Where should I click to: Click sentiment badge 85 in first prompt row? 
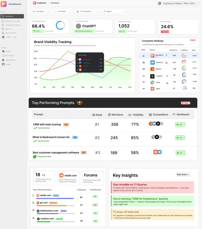[180, 125]
